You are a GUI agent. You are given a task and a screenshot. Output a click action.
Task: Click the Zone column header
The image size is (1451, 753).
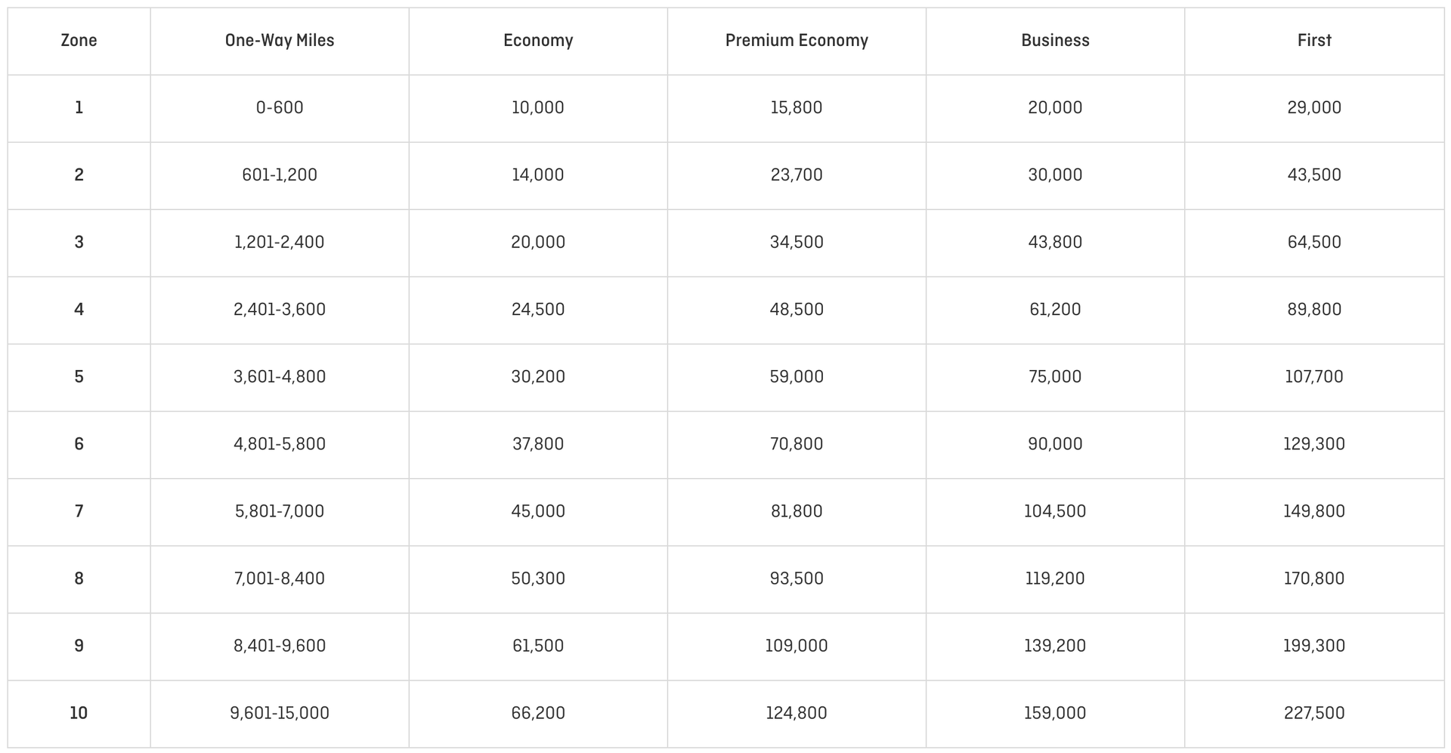79,41
